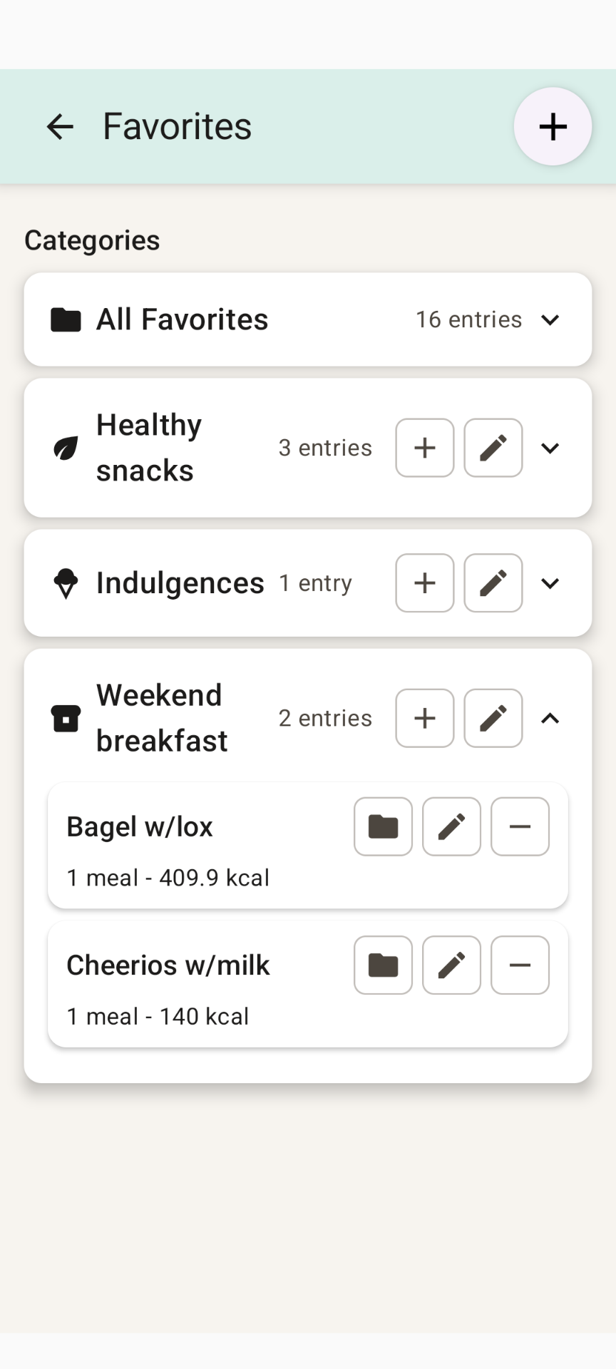
Task: Click the ice cream icon beside Indulgences
Action: [x=66, y=583]
